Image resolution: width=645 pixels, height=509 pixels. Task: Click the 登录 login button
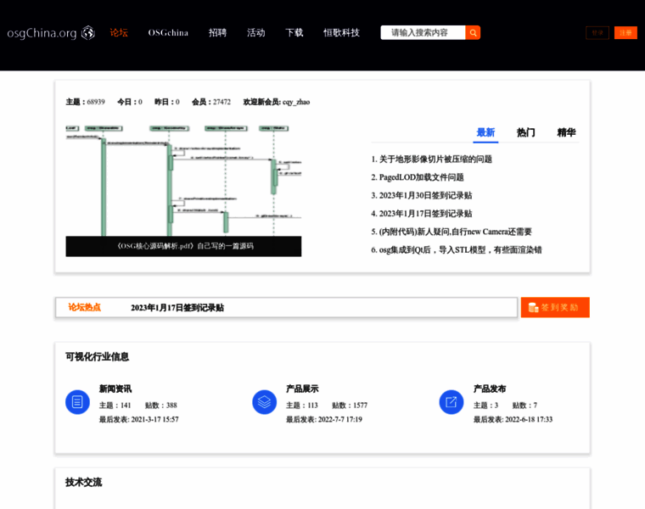(x=597, y=32)
